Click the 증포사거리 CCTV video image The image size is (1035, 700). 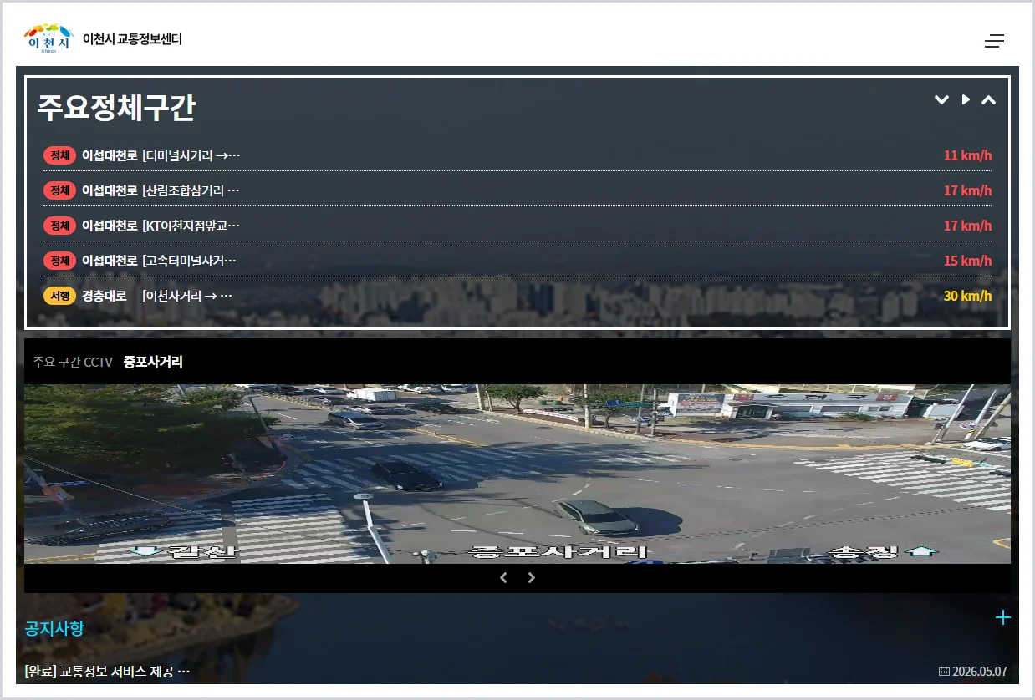[517, 474]
